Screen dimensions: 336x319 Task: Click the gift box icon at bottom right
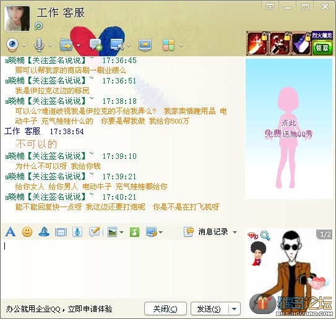click(x=263, y=304)
